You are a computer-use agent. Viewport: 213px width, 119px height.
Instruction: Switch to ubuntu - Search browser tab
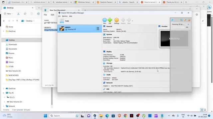click(x=128, y=2)
